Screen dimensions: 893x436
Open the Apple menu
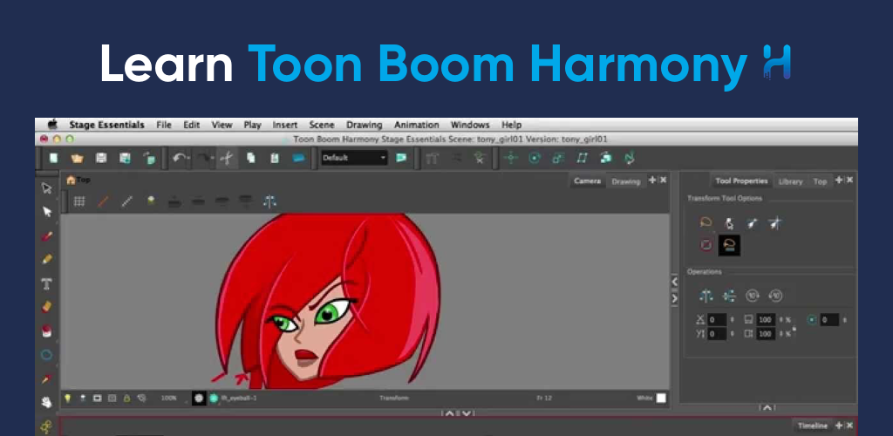(52, 125)
